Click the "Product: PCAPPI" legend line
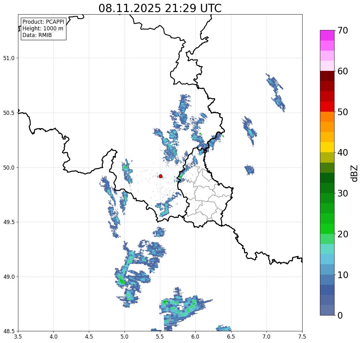This screenshot has width=362, height=343. coord(43,22)
